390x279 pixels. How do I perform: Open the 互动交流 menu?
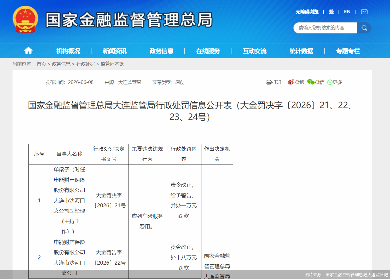(255, 51)
